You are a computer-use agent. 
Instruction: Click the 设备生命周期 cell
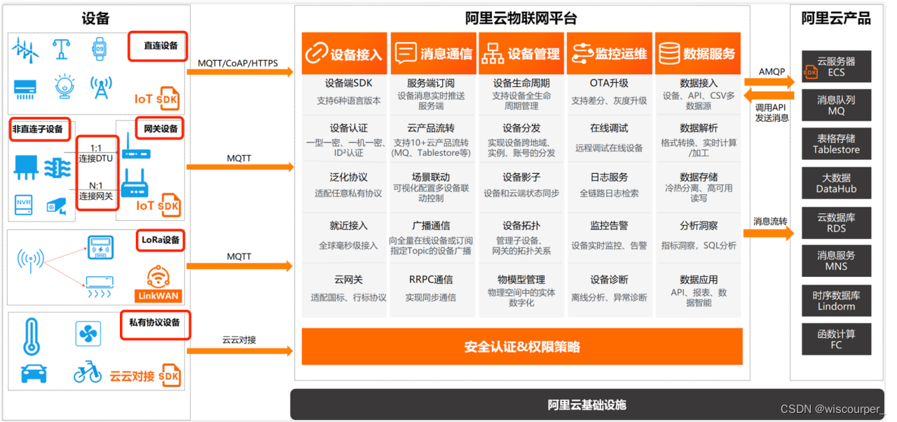click(x=521, y=94)
